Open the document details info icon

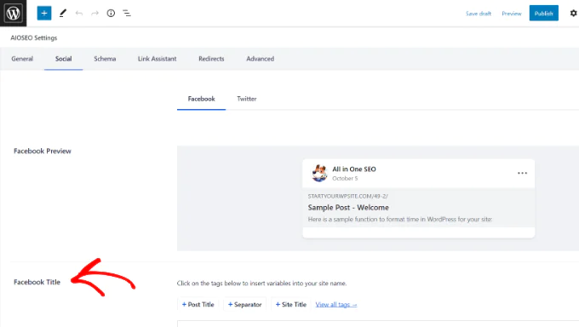pos(111,14)
